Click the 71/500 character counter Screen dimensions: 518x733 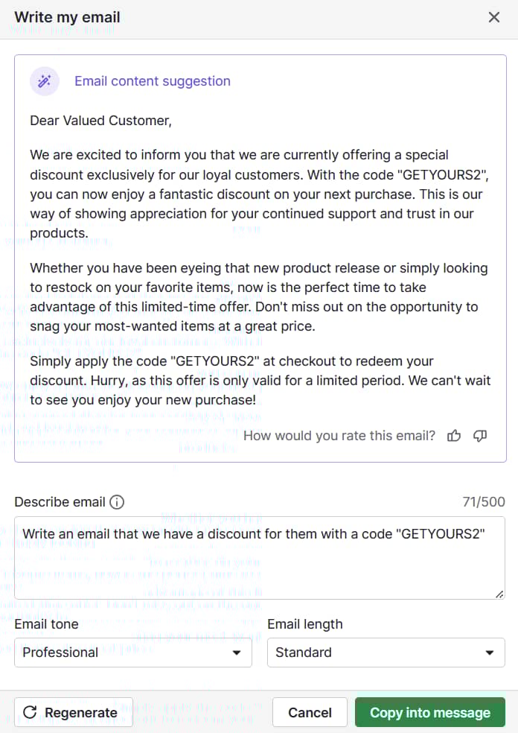[x=484, y=502]
